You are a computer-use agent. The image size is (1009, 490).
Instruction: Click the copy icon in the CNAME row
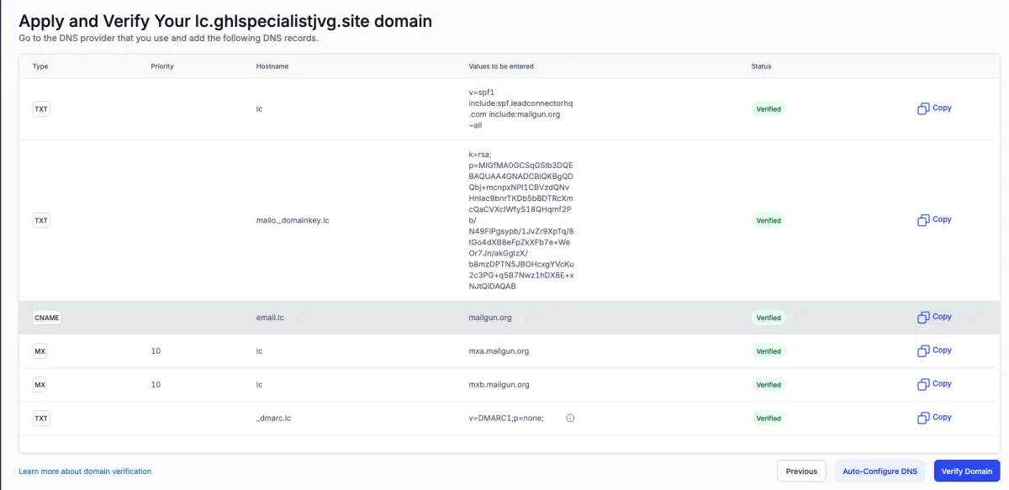coord(923,318)
